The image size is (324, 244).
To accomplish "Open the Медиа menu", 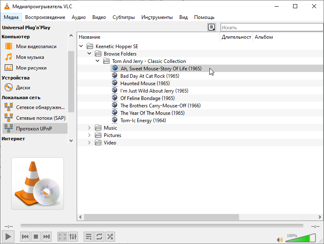I will coord(11,17).
